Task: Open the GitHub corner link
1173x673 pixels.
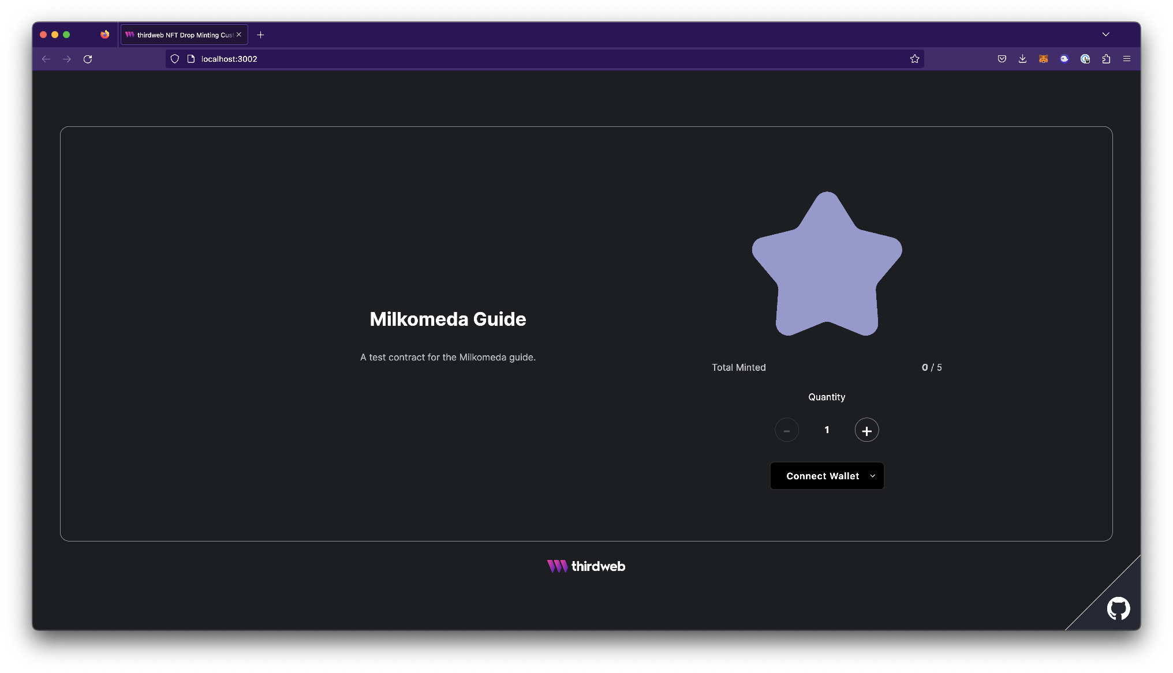Action: point(1118,608)
